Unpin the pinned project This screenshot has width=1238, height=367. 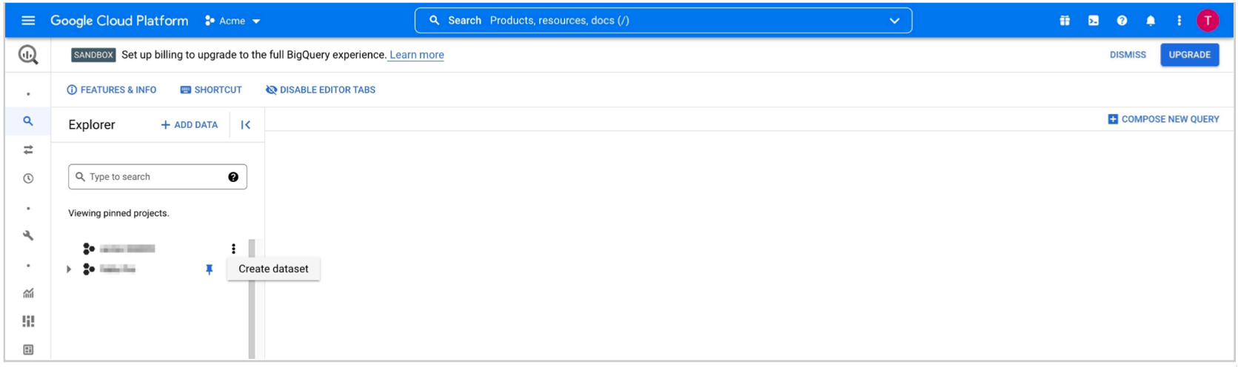click(x=209, y=269)
